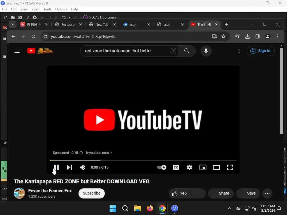
Task: Toggle the autoplay switch in player
Action: (x=162, y=167)
